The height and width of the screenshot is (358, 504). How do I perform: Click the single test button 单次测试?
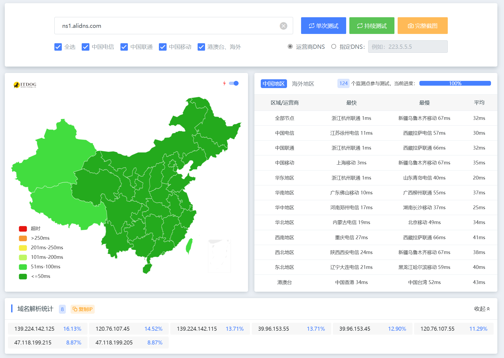(323, 26)
